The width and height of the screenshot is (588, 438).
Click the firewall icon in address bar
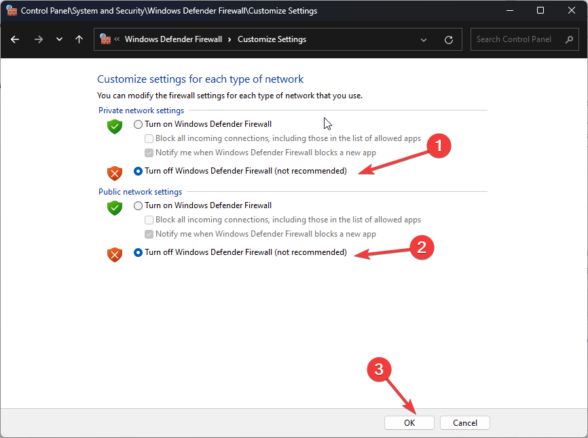[x=105, y=39]
